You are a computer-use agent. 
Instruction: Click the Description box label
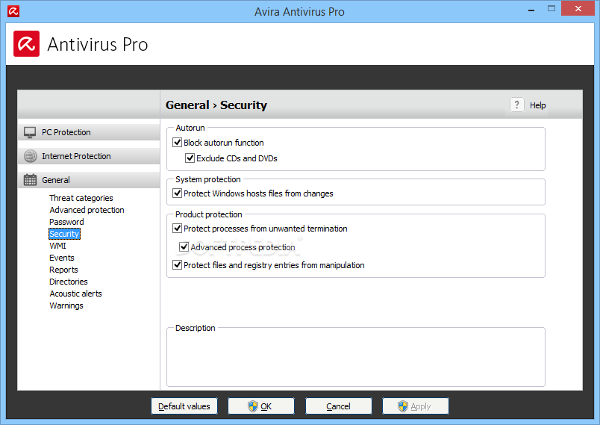point(196,328)
